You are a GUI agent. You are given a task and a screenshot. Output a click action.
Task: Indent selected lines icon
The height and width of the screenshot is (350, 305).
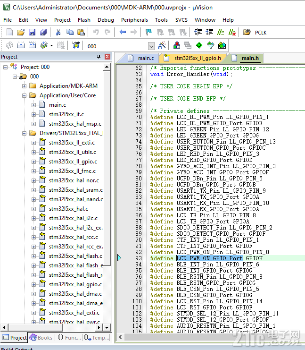(198, 33)
